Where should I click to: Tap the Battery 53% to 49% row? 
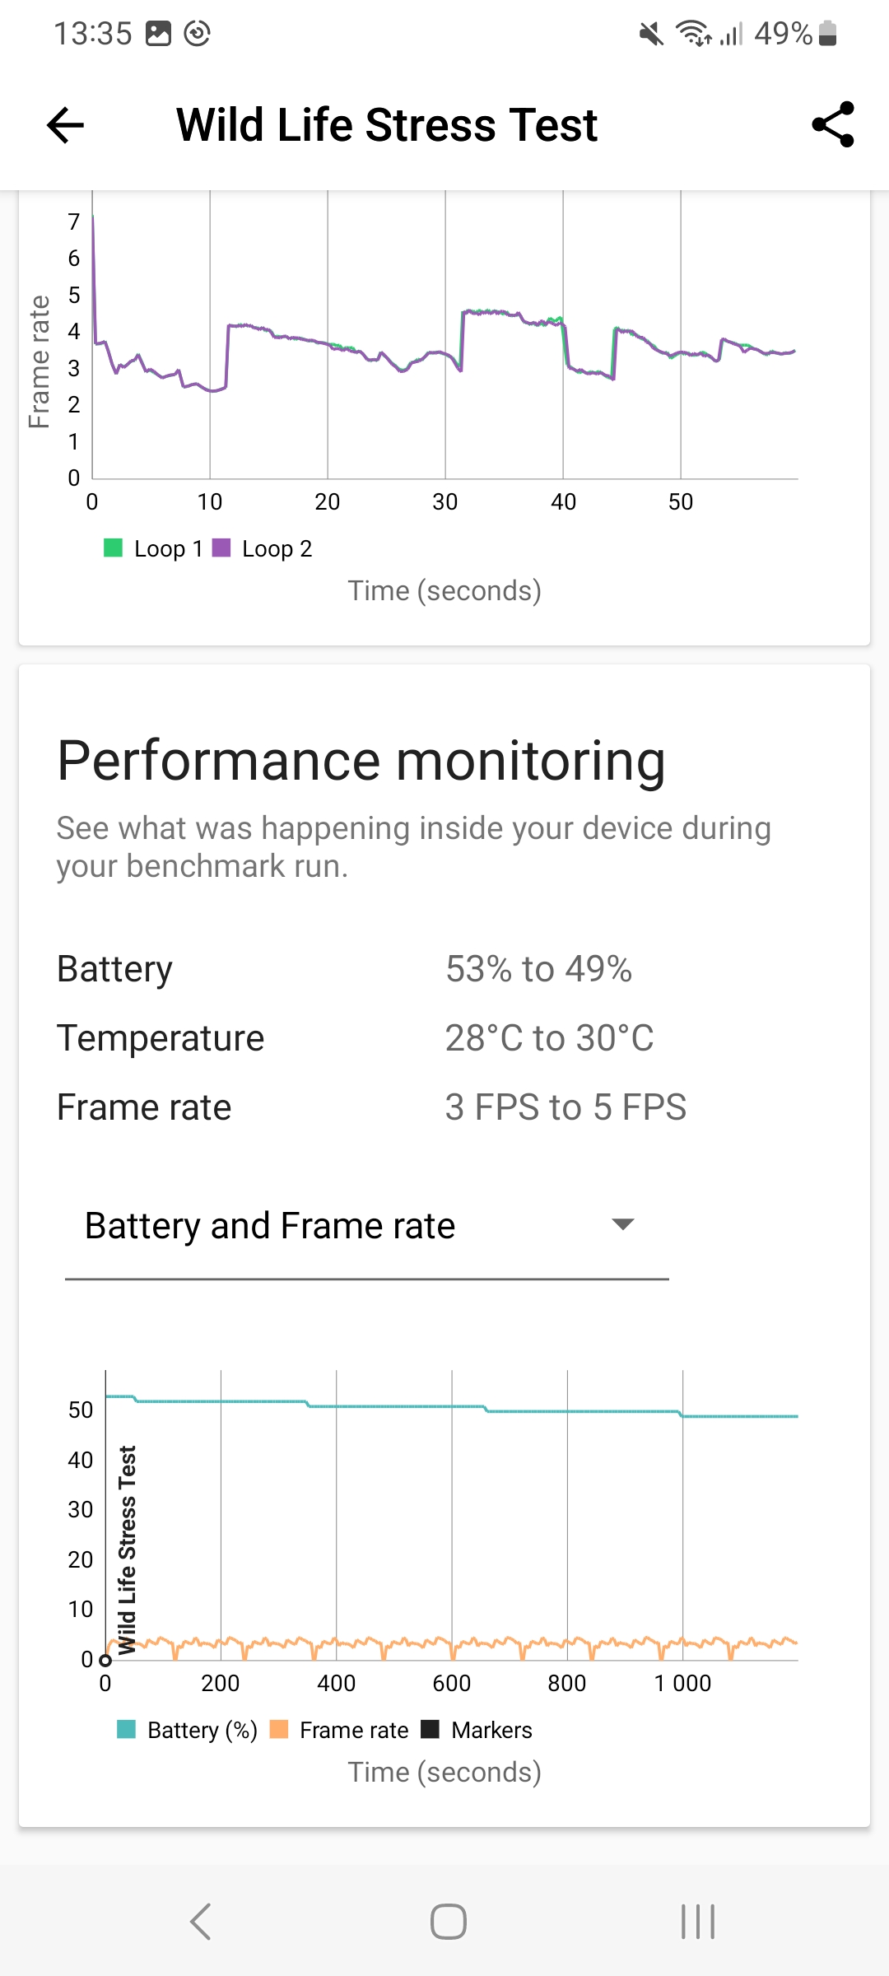(444, 969)
